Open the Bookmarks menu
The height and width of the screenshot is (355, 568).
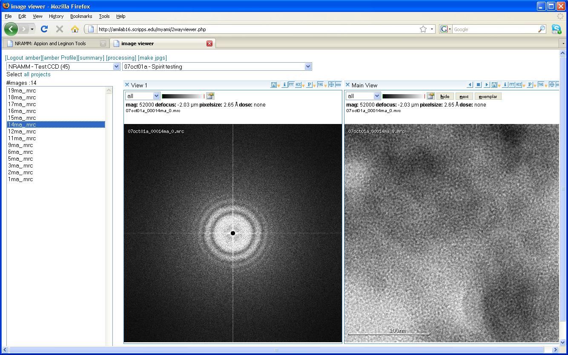(81, 16)
